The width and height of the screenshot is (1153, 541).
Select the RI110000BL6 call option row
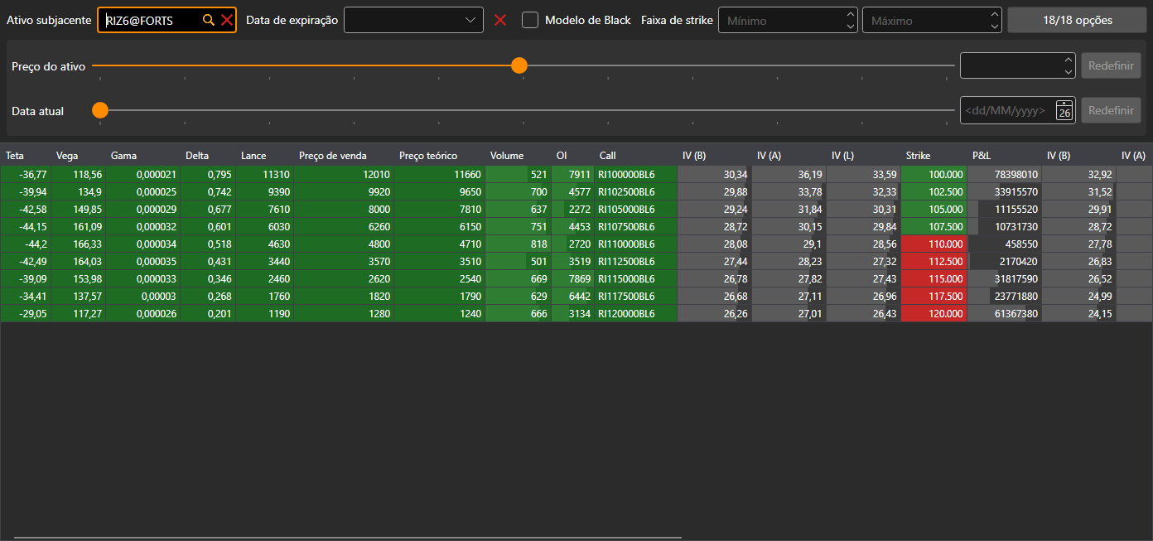click(576, 244)
